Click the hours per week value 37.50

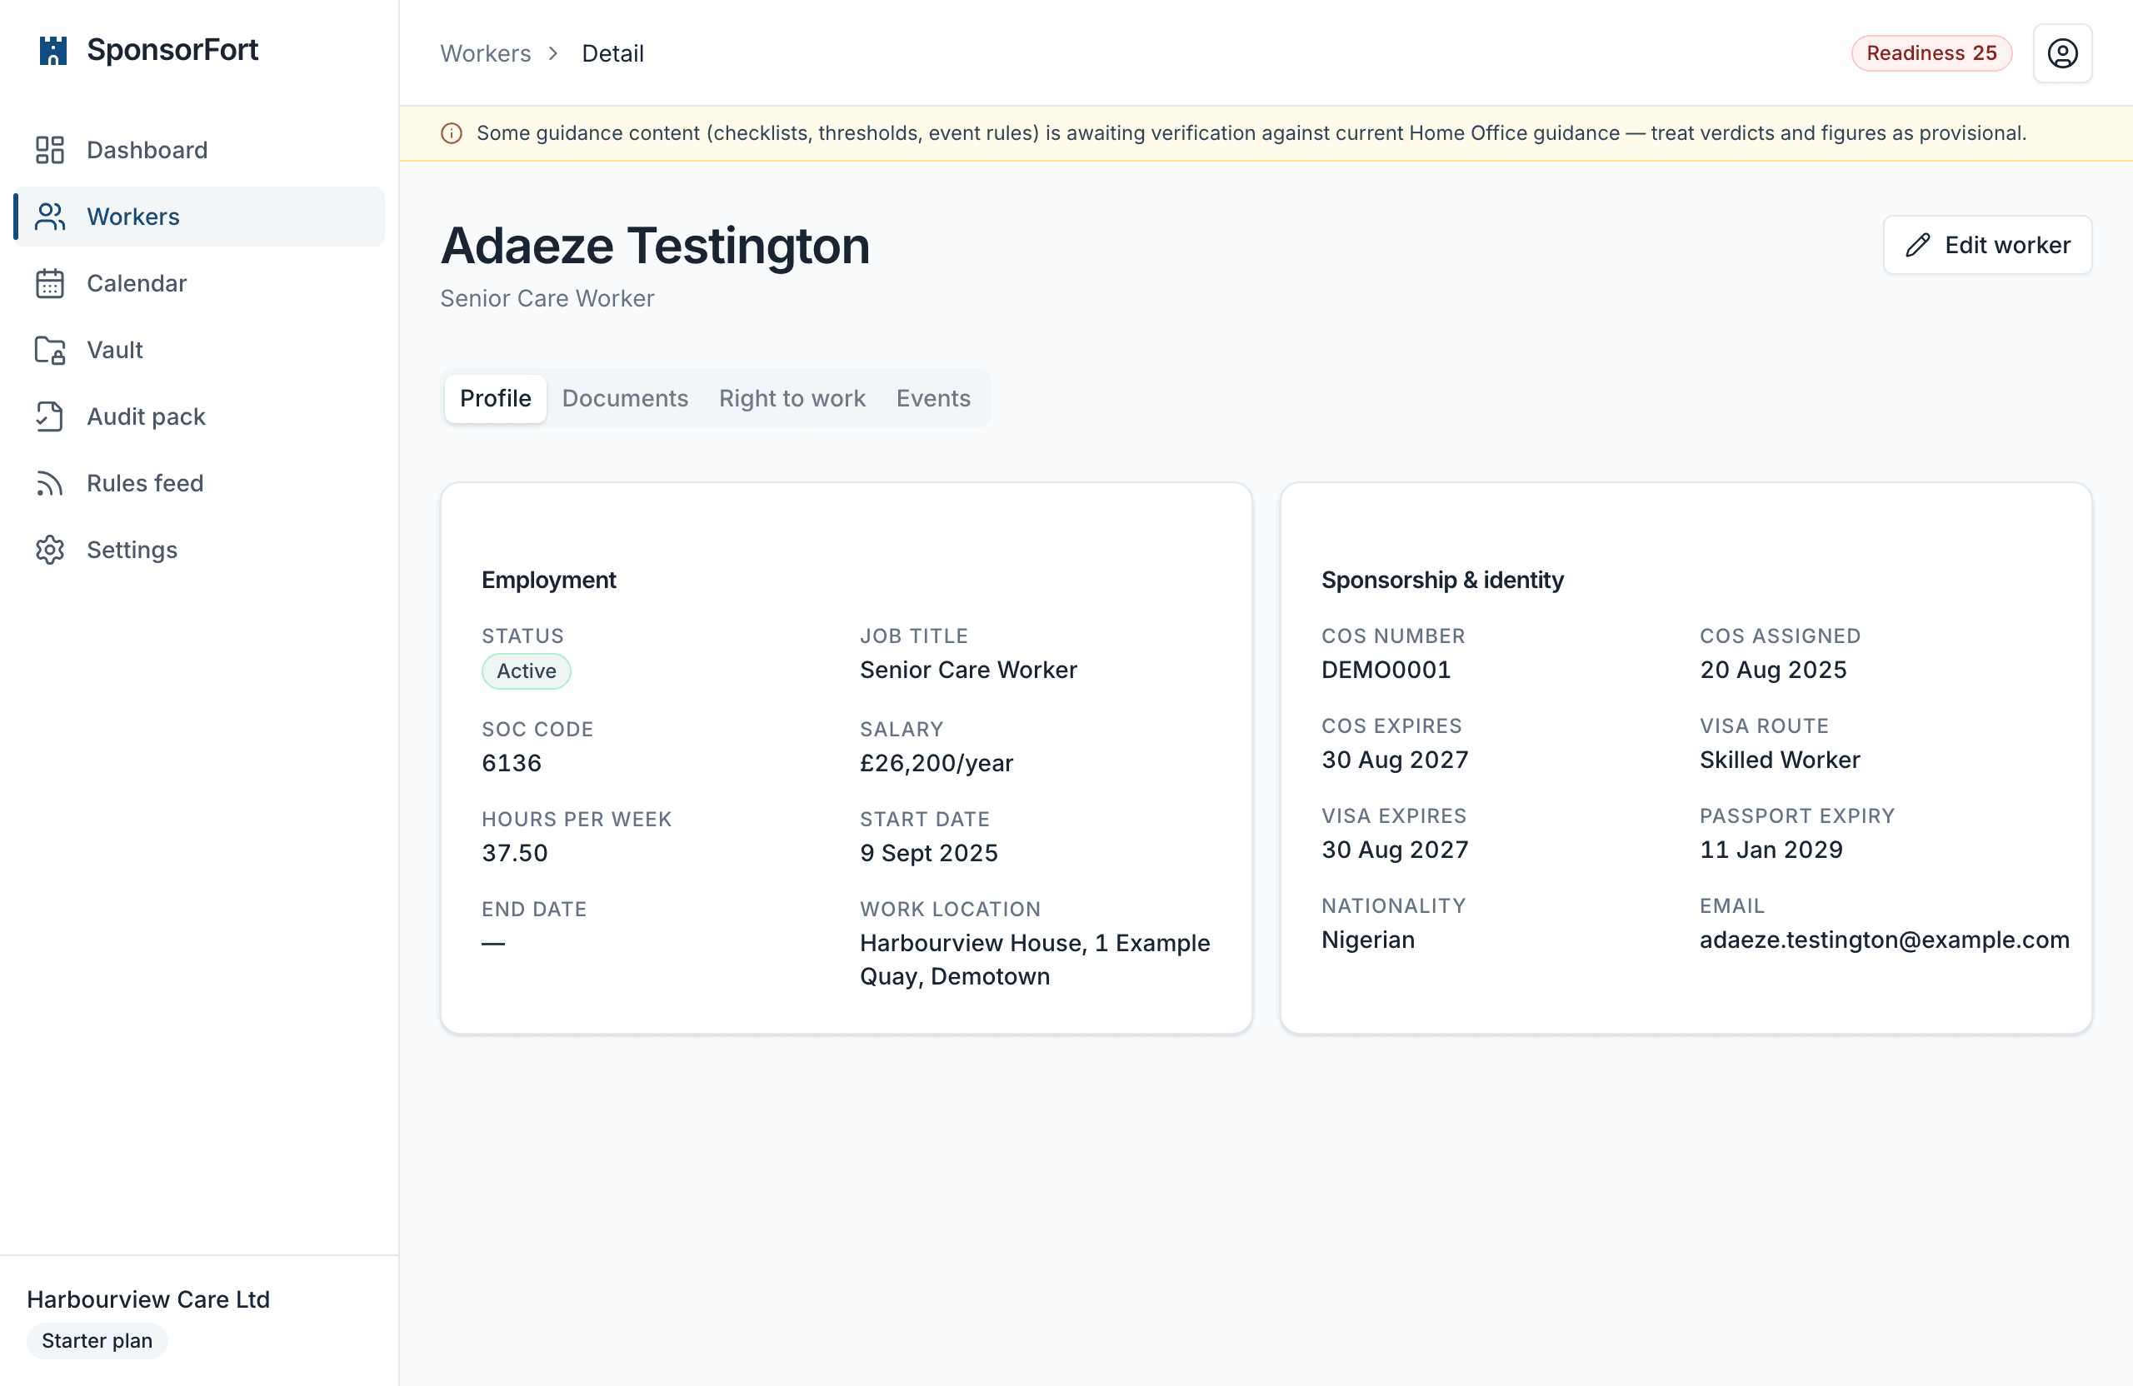click(514, 852)
